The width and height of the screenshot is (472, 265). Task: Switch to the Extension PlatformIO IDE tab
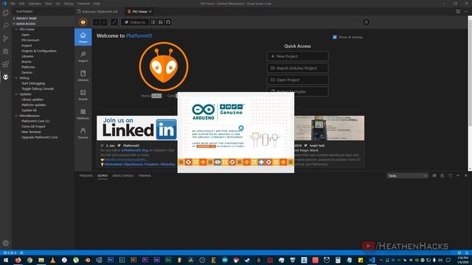tap(97, 12)
